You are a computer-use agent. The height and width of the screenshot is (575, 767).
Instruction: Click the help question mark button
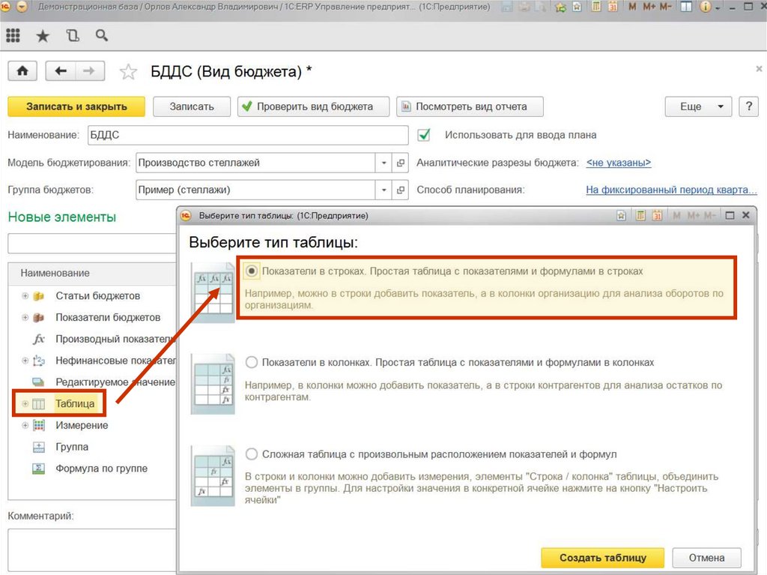[748, 106]
